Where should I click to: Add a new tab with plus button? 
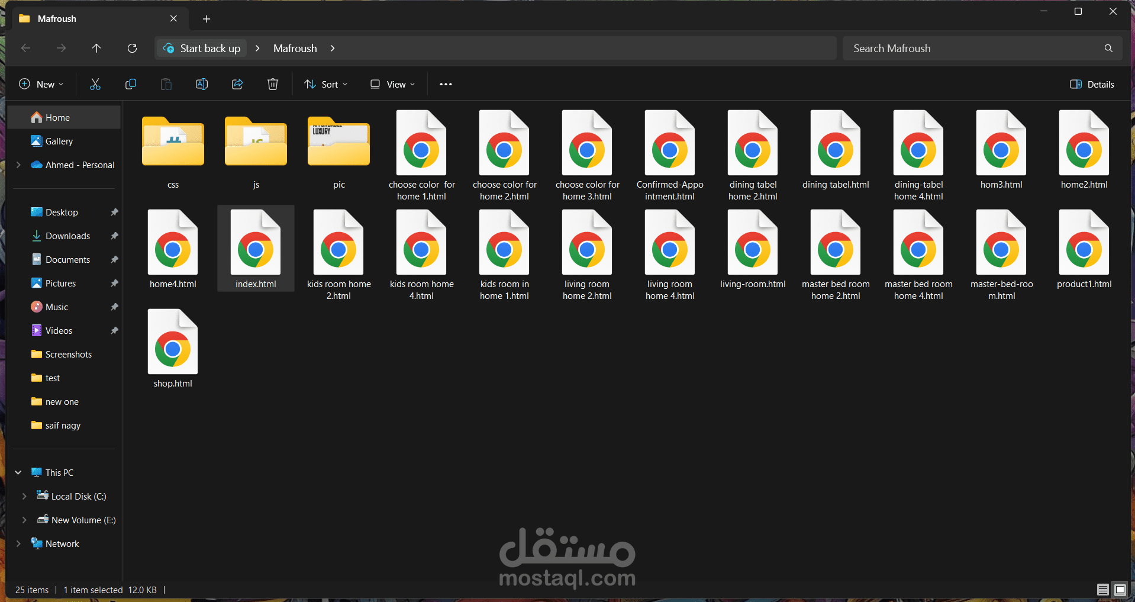click(207, 19)
